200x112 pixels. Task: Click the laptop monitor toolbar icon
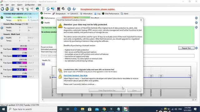click(x=58, y=9)
